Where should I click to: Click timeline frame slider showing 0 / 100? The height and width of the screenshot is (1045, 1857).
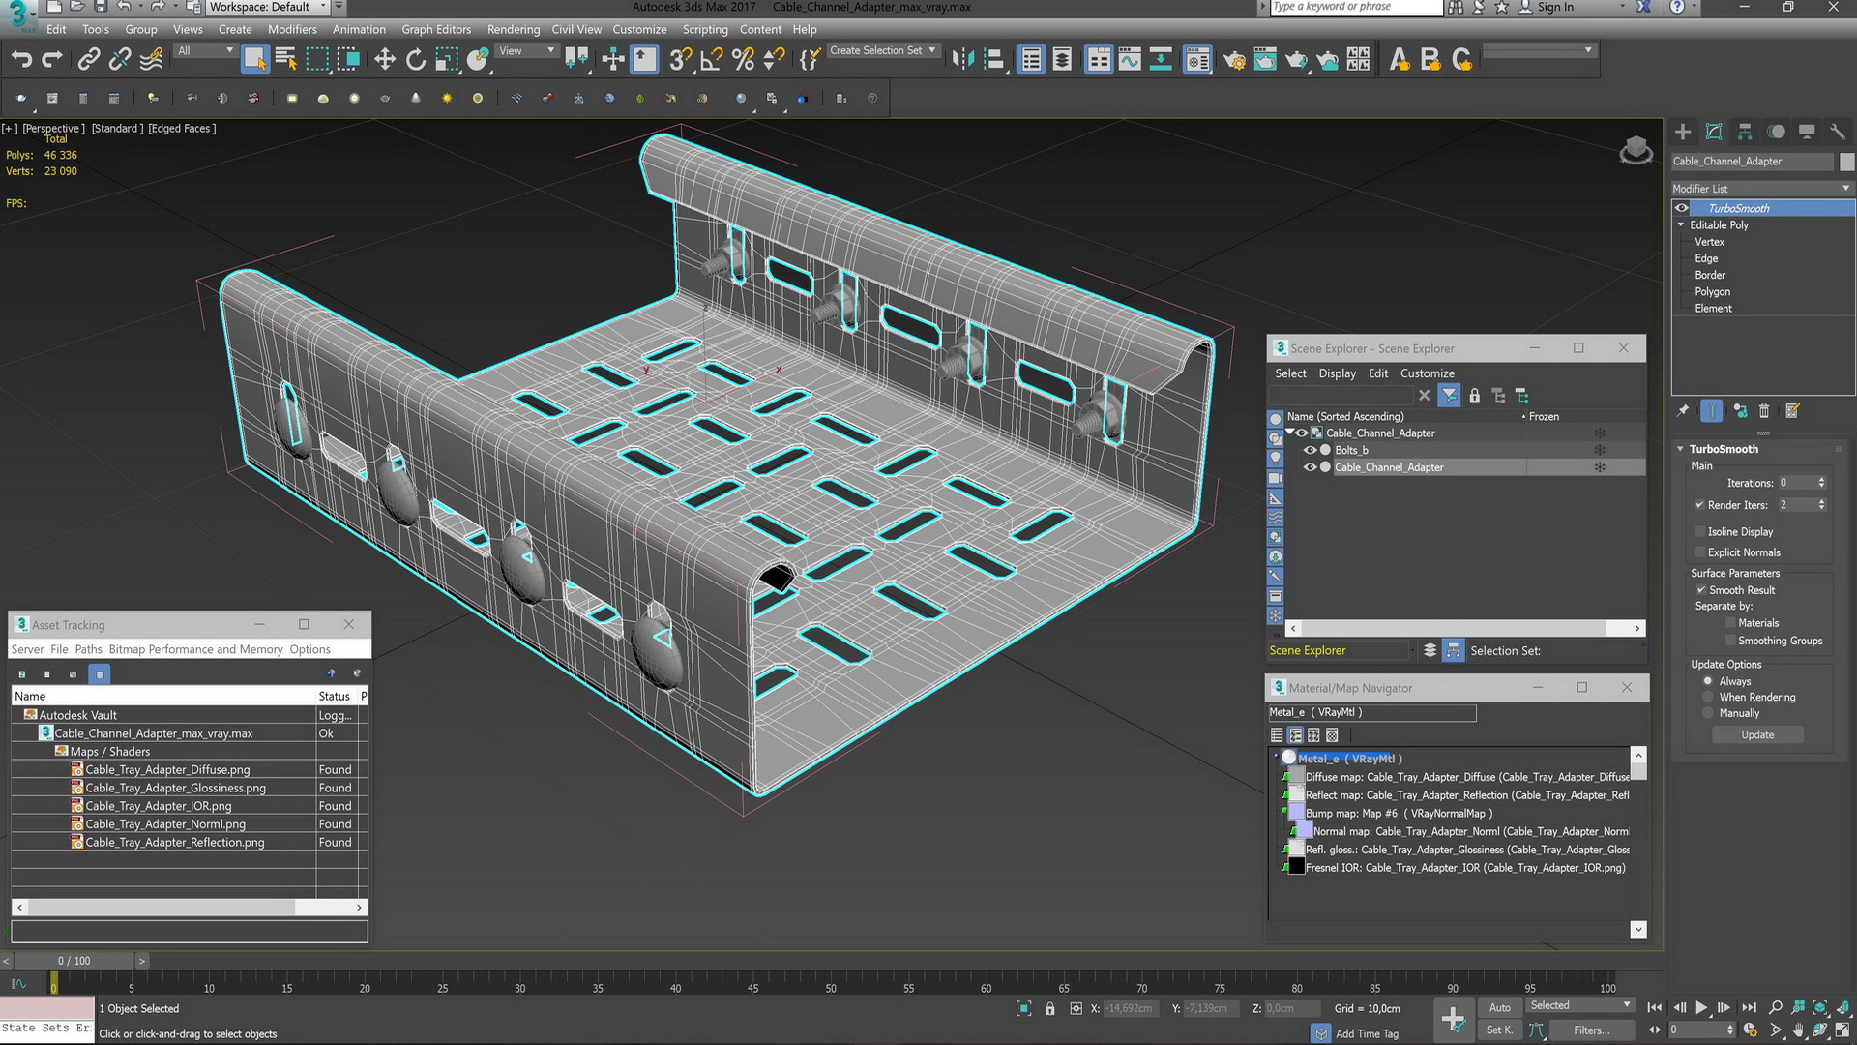[74, 961]
